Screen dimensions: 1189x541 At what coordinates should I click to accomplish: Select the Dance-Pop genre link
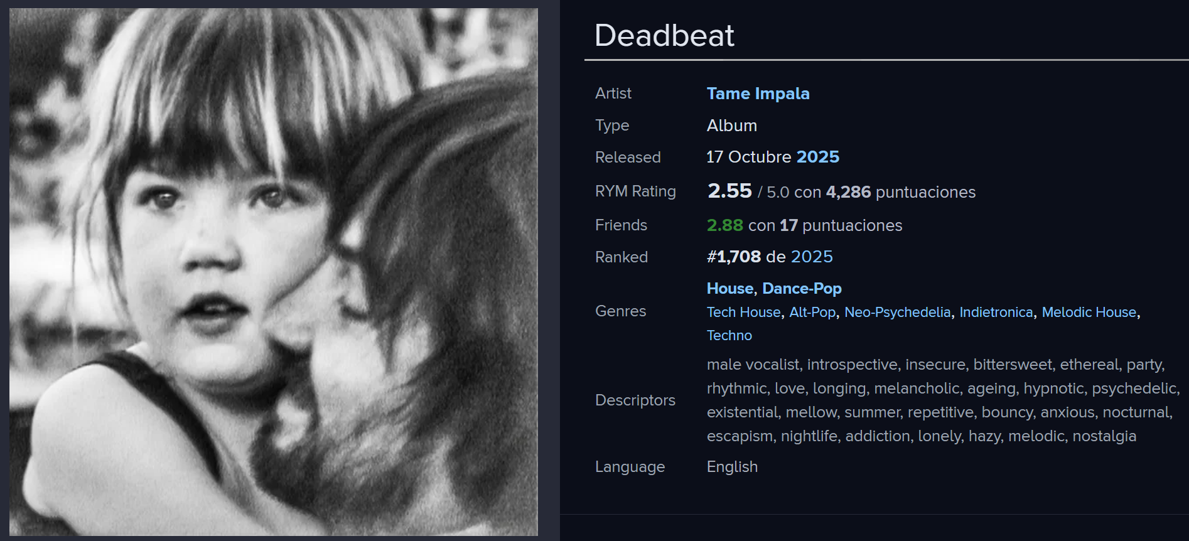pos(802,289)
